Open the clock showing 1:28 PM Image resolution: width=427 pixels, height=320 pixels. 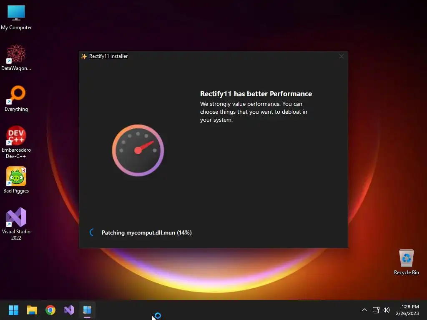coord(407,310)
